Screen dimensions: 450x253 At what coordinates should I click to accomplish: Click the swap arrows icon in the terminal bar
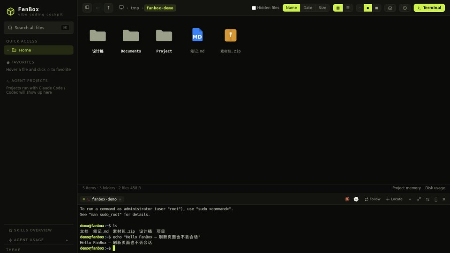click(427, 200)
